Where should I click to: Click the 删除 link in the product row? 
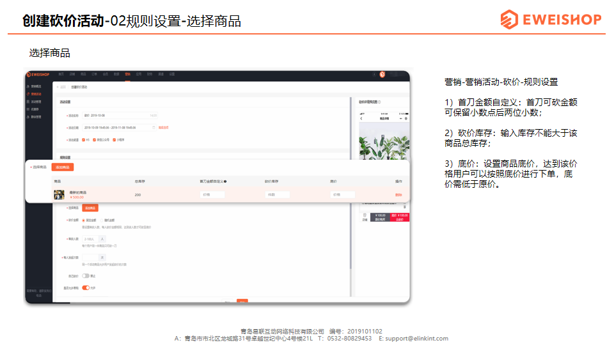click(x=398, y=195)
